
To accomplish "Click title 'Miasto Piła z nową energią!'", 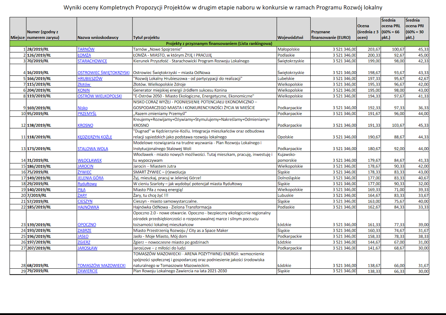I will pyautogui.click(x=158, y=189).
